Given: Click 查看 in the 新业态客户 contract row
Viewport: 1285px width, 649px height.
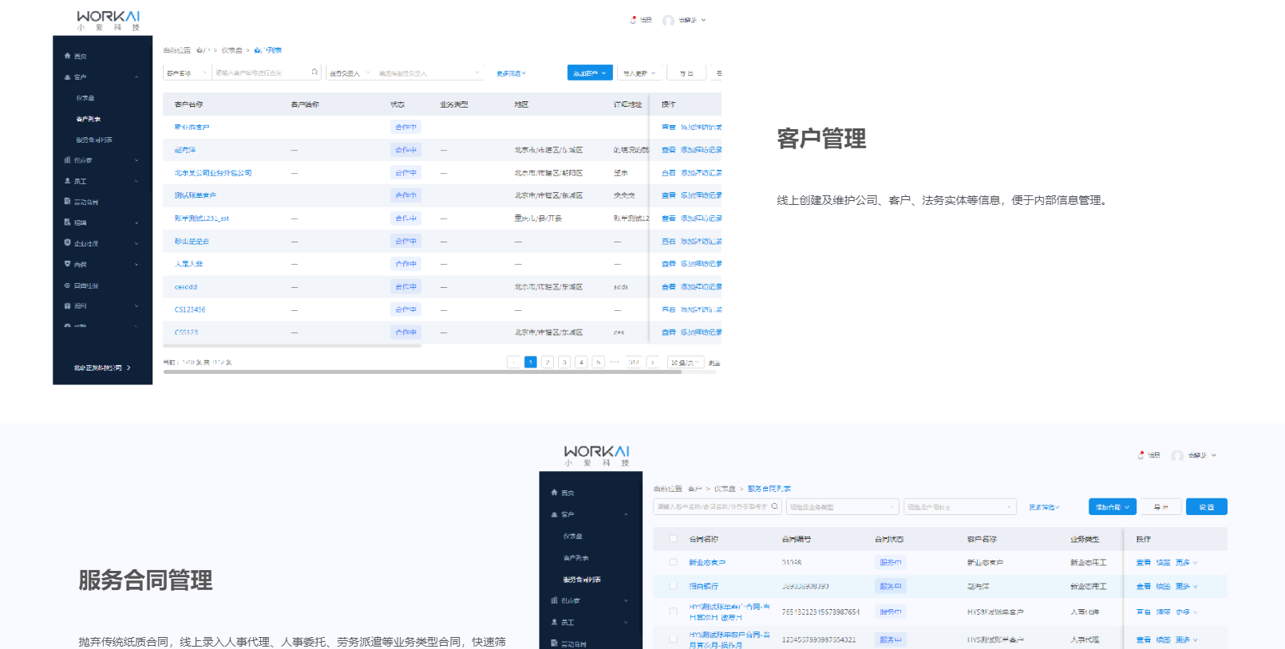Looking at the screenshot, I should (1143, 562).
